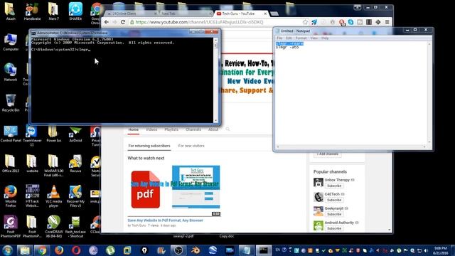Open the Windows Start button
This screenshot has width=455, height=256.
pos(8,250)
